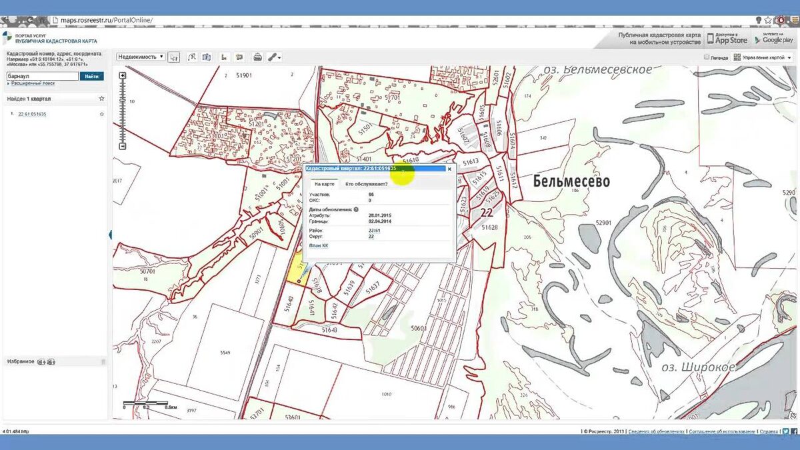This screenshot has width=800, height=450.
Task: Open the found result link 22:61:051635
Action: 32,114
